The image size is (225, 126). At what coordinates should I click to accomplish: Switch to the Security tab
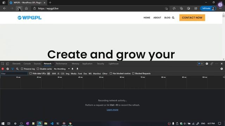(x=101, y=64)
